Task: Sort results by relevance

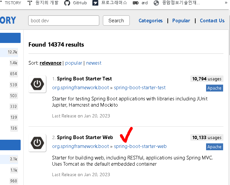Action: pos(50,63)
